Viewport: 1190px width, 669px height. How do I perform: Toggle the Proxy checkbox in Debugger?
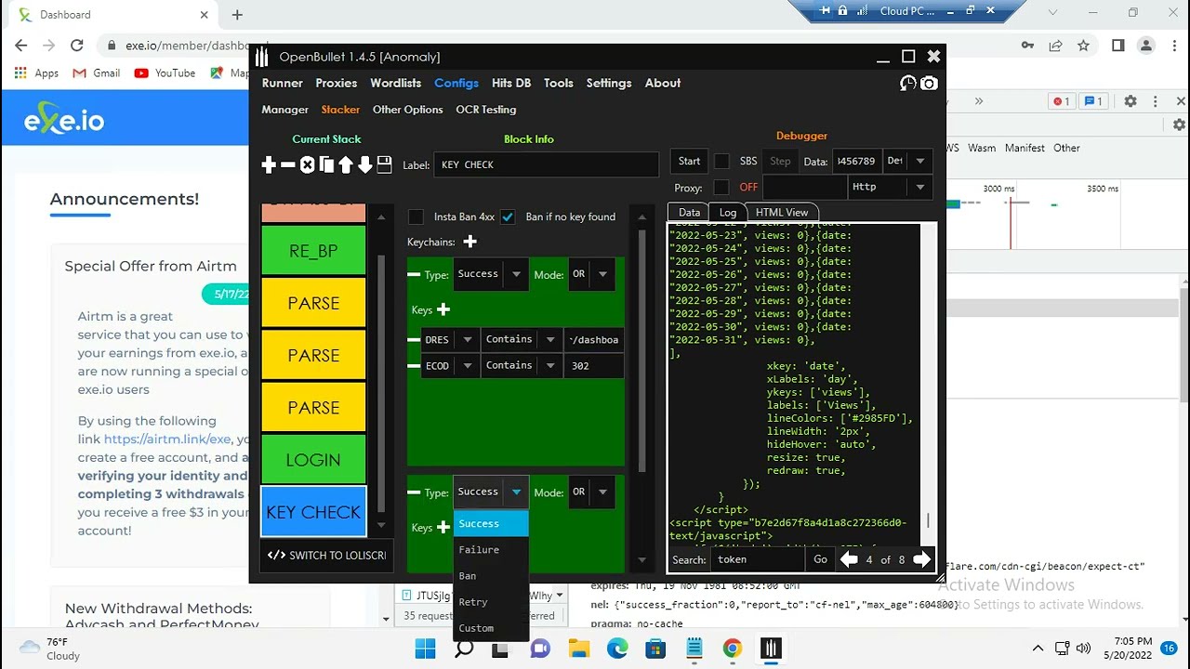coord(721,187)
